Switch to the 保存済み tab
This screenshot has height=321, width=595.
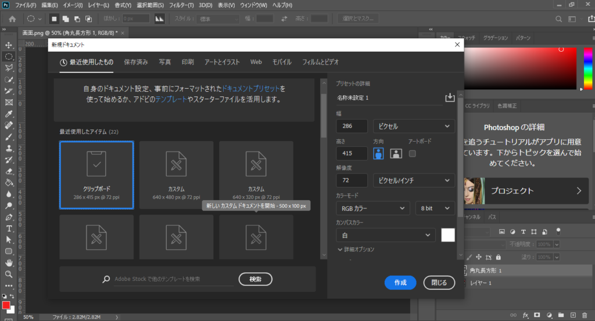[136, 62]
